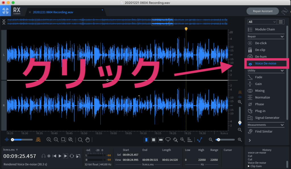Viewport: 291px width, 169px height.
Task: Click vertical zoom in magnifier above vertical slider
Action: [x=240, y=102]
